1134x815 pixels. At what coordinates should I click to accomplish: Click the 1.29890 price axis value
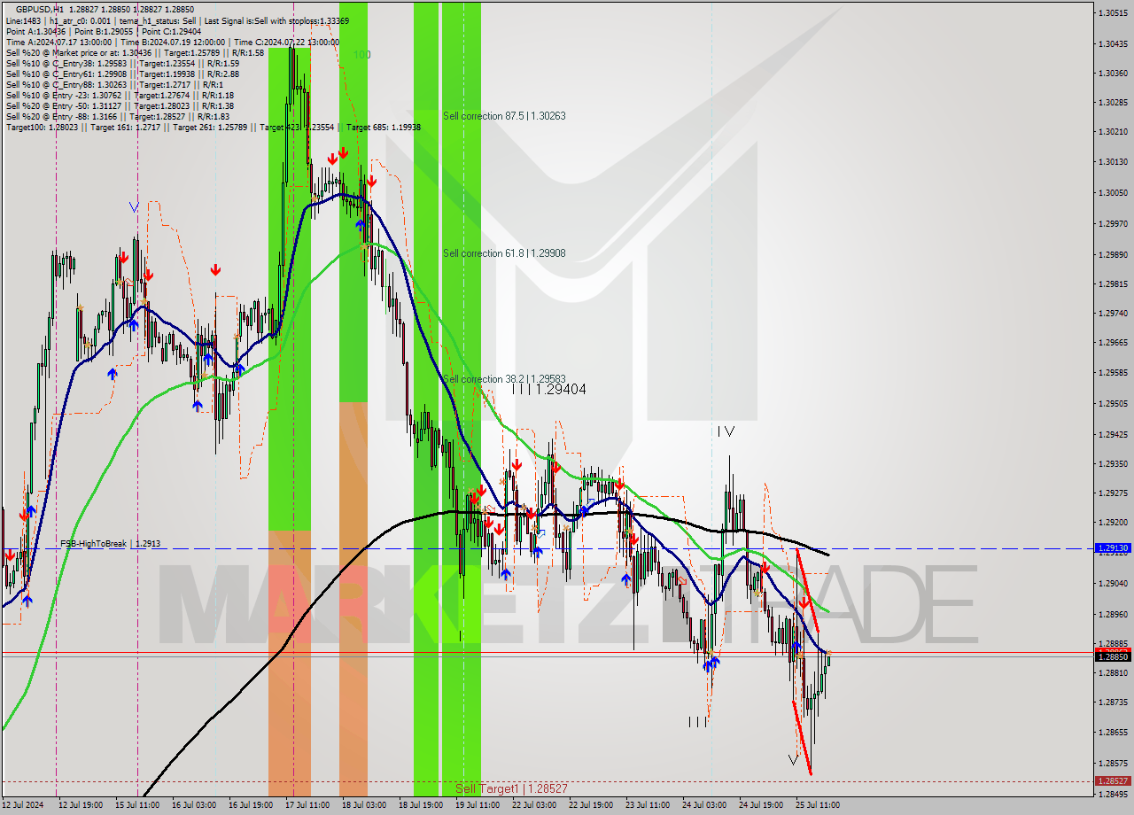pos(1113,254)
